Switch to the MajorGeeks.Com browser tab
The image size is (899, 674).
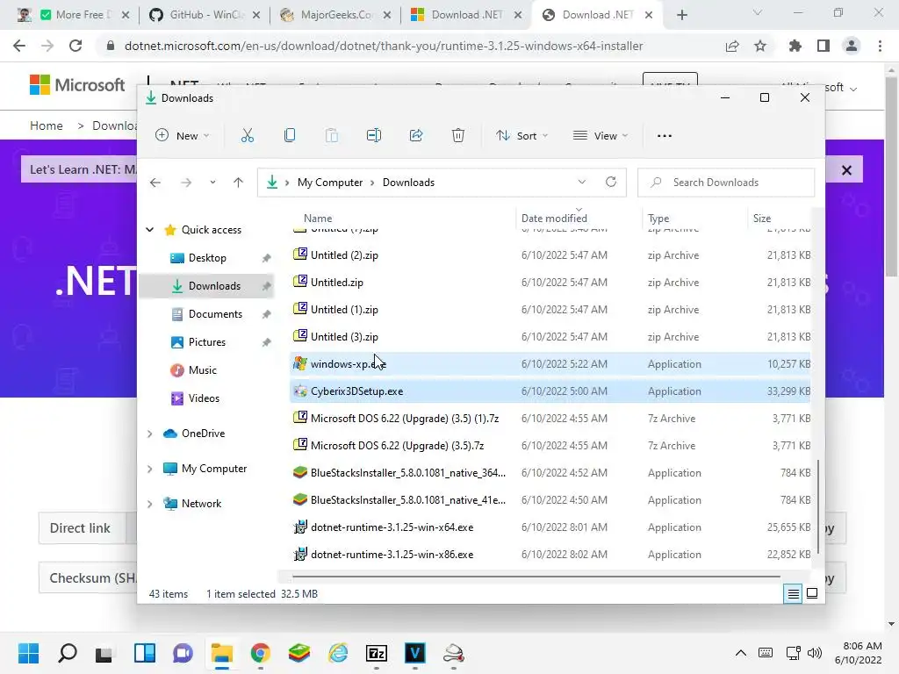[335, 15]
